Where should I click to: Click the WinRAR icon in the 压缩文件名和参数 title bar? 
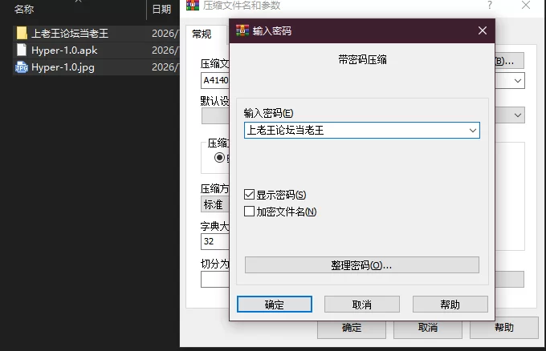tap(193, 5)
